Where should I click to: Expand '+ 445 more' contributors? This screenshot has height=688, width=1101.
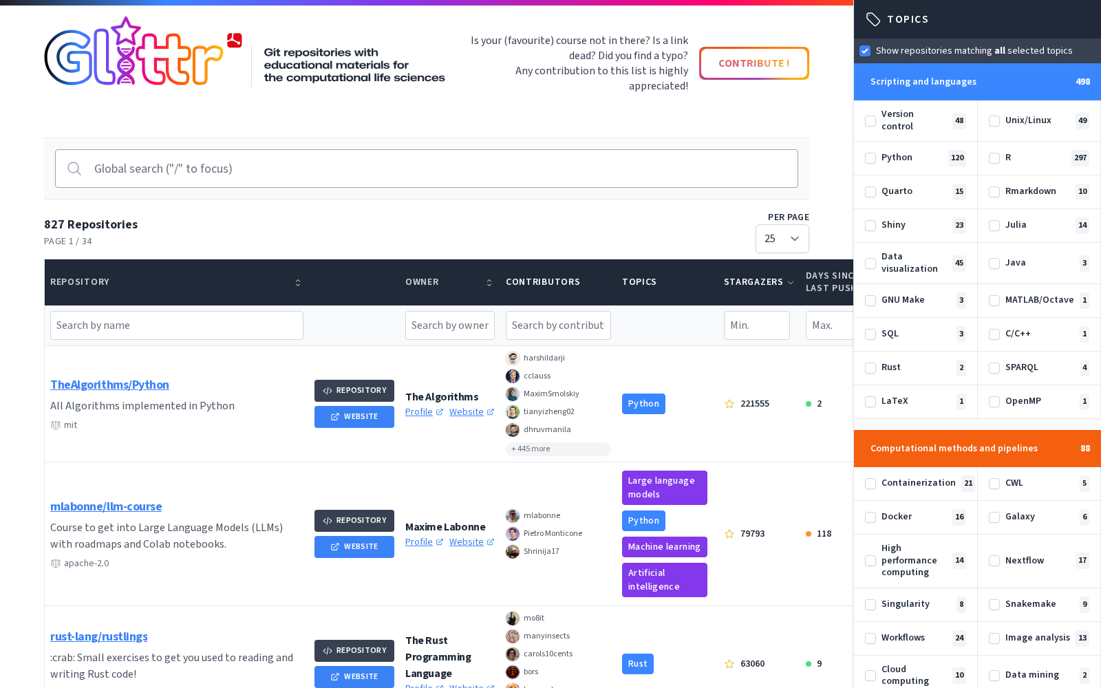coord(558,449)
